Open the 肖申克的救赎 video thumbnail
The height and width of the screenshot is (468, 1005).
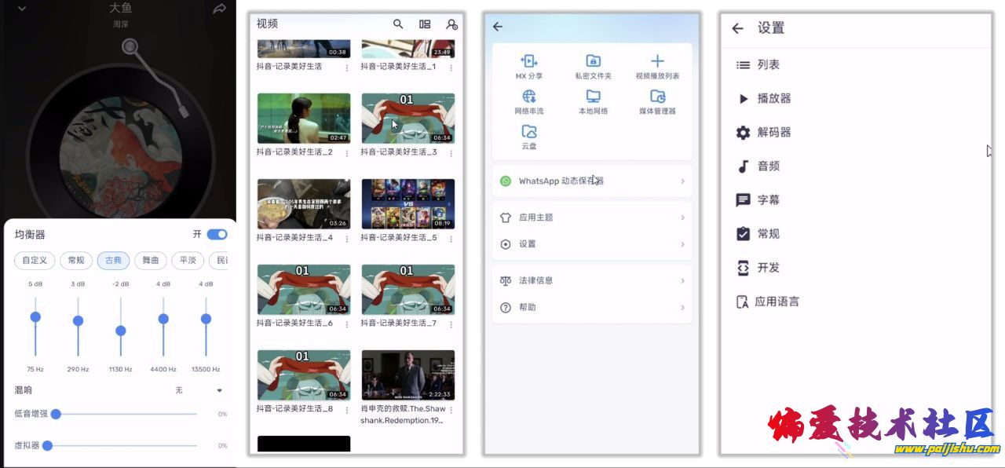407,375
